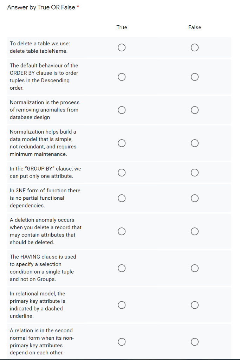
Task: Mark False for normalization simple data model
Action: (x=195, y=143)
